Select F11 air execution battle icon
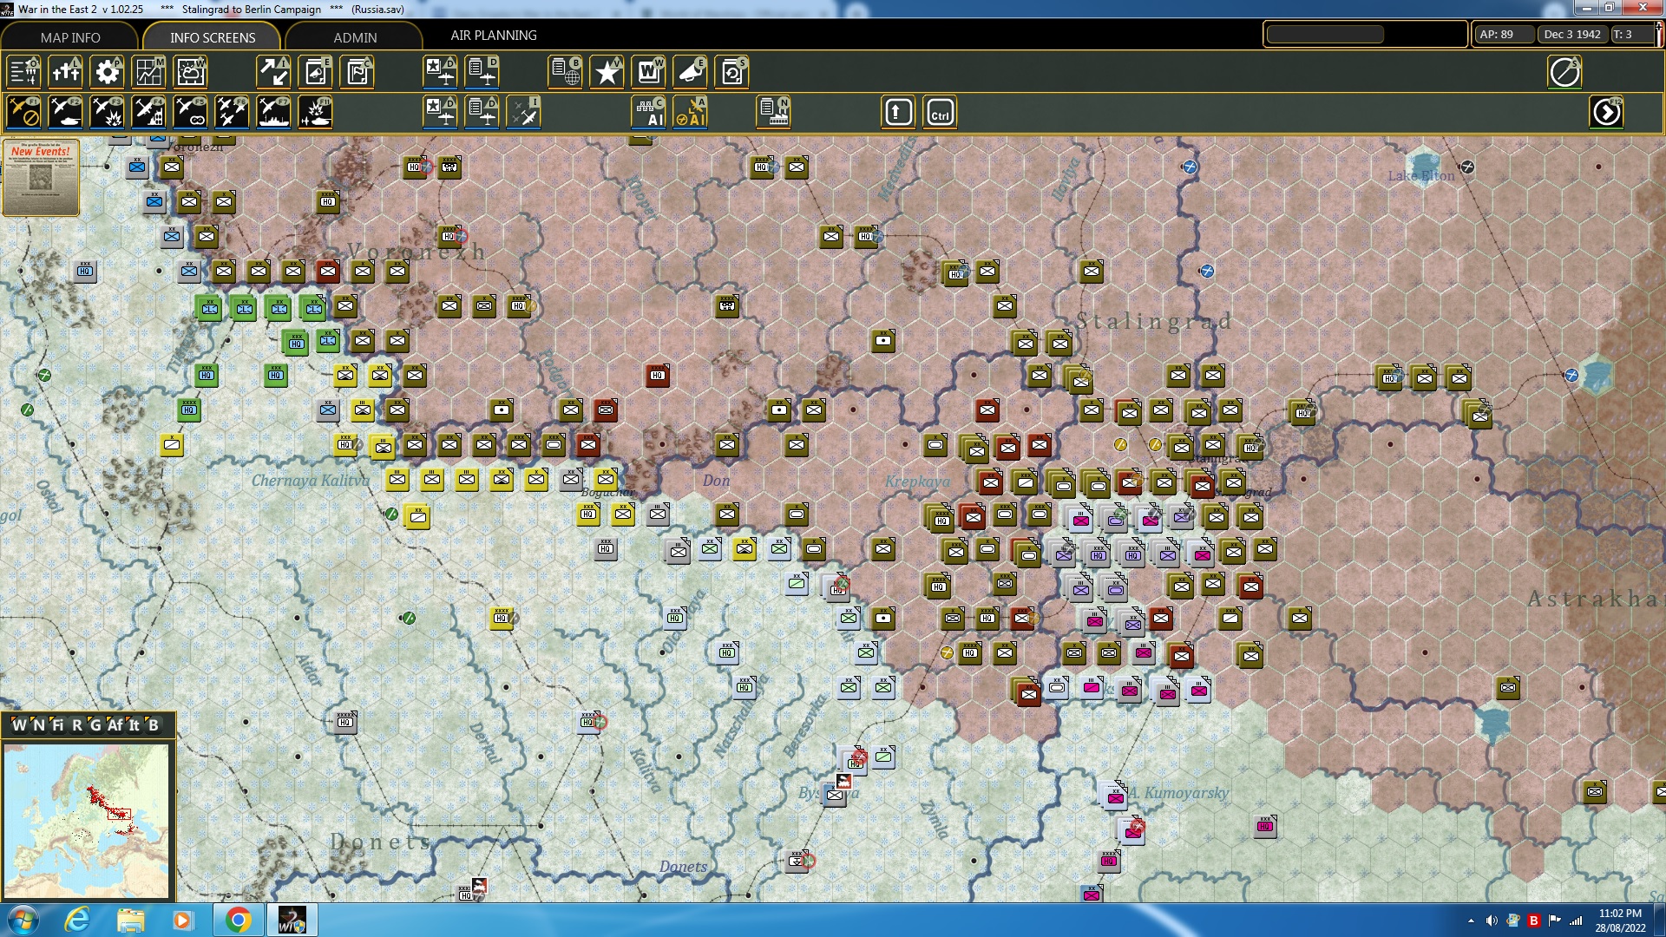 pyautogui.click(x=315, y=113)
